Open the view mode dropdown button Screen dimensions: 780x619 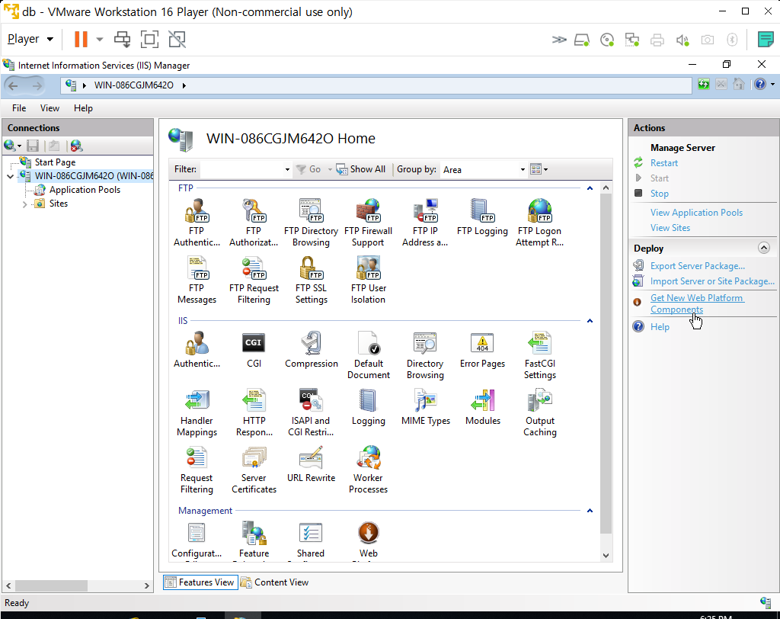click(x=539, y=169)
